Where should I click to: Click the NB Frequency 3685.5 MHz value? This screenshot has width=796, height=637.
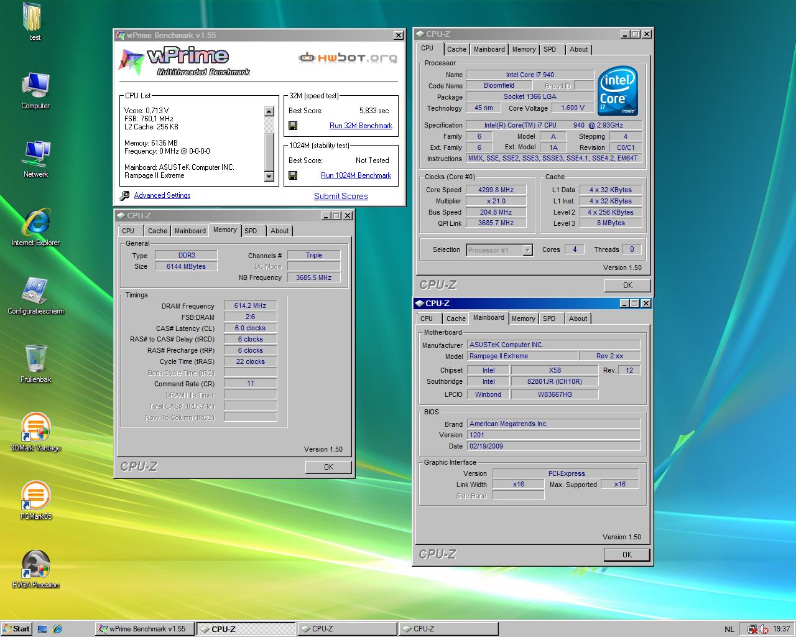pos(313,277)
